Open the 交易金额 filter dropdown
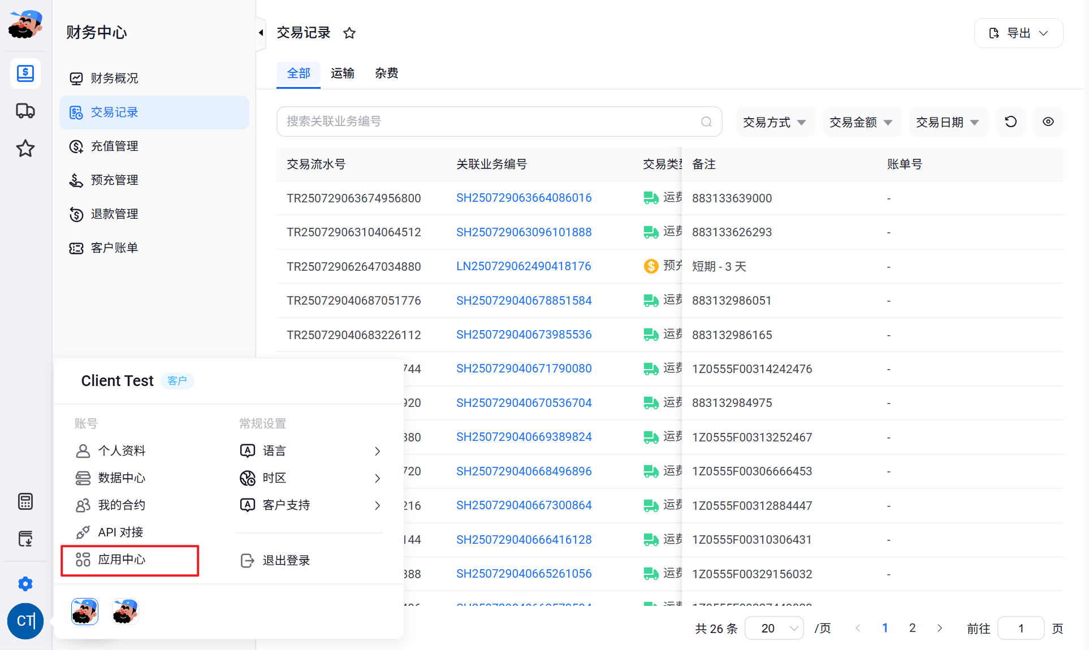Viewport: 1089px width, 650px height. (862, 122)
